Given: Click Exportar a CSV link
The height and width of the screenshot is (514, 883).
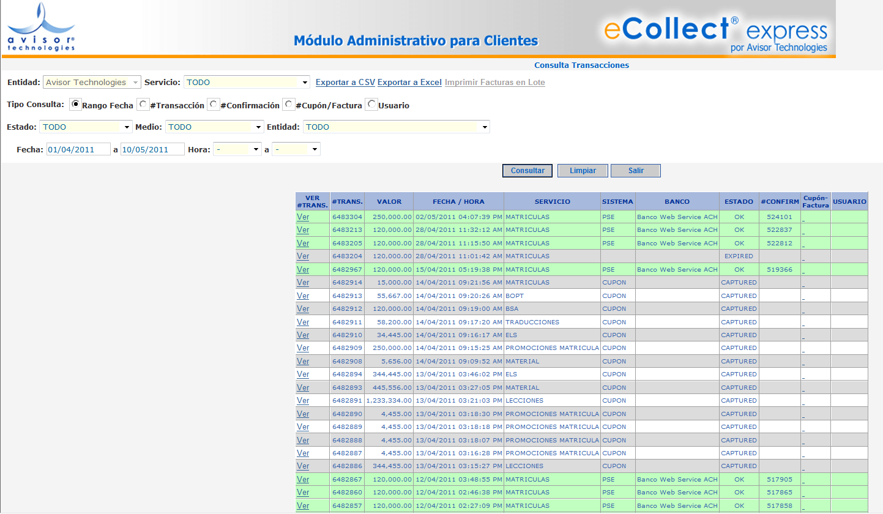Looking at the screenshot, I should 345,82.
